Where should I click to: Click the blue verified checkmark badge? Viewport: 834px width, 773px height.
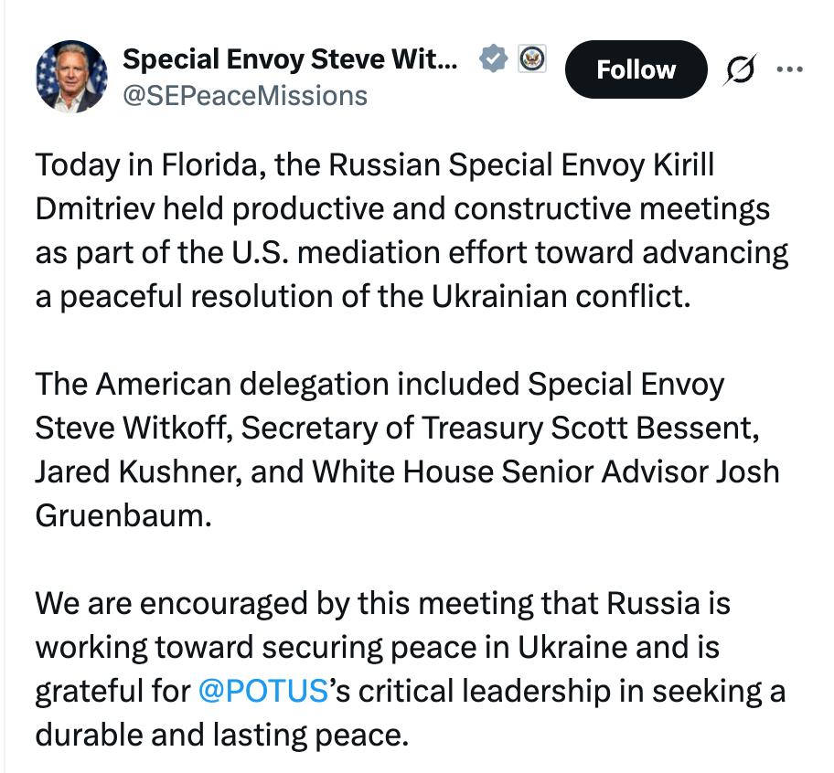click(494, 60)
